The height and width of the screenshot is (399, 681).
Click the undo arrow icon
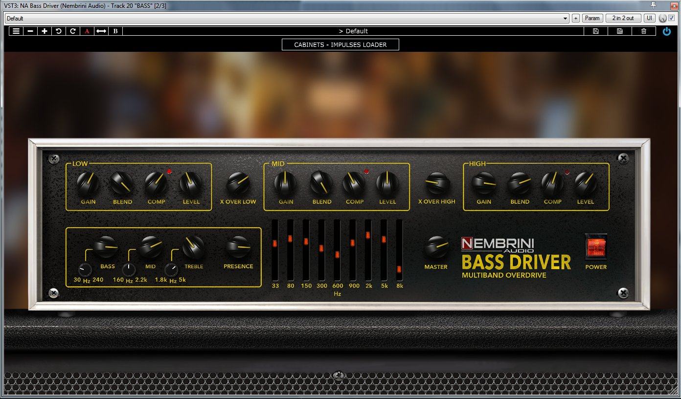[x=59, y=31]
